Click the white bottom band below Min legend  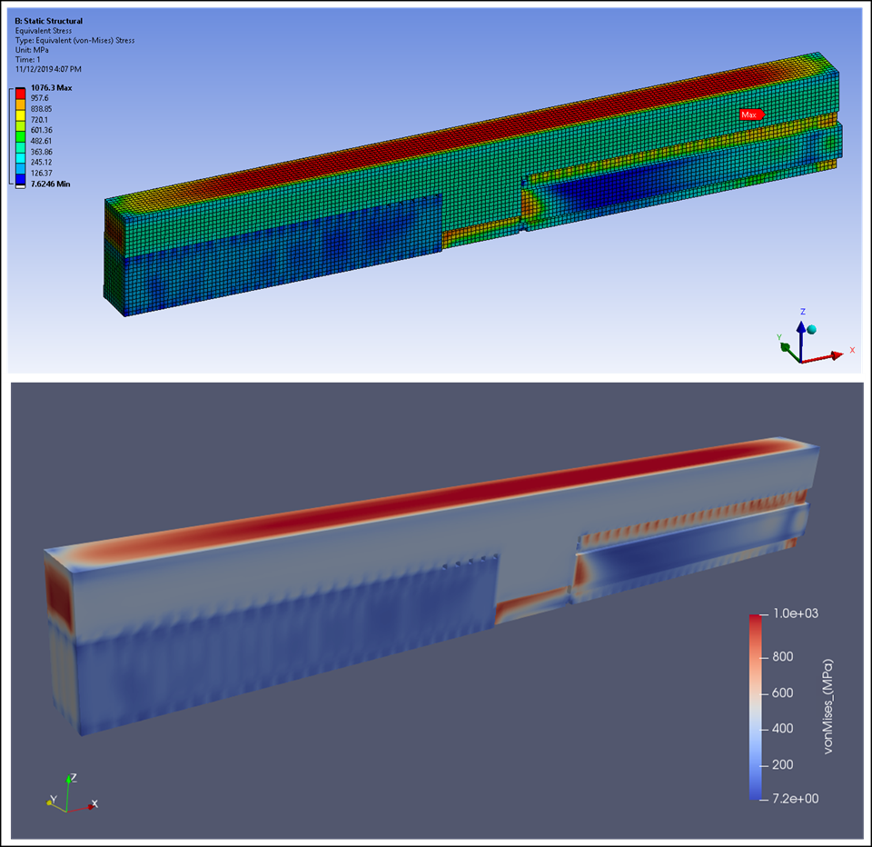(22, 185)
